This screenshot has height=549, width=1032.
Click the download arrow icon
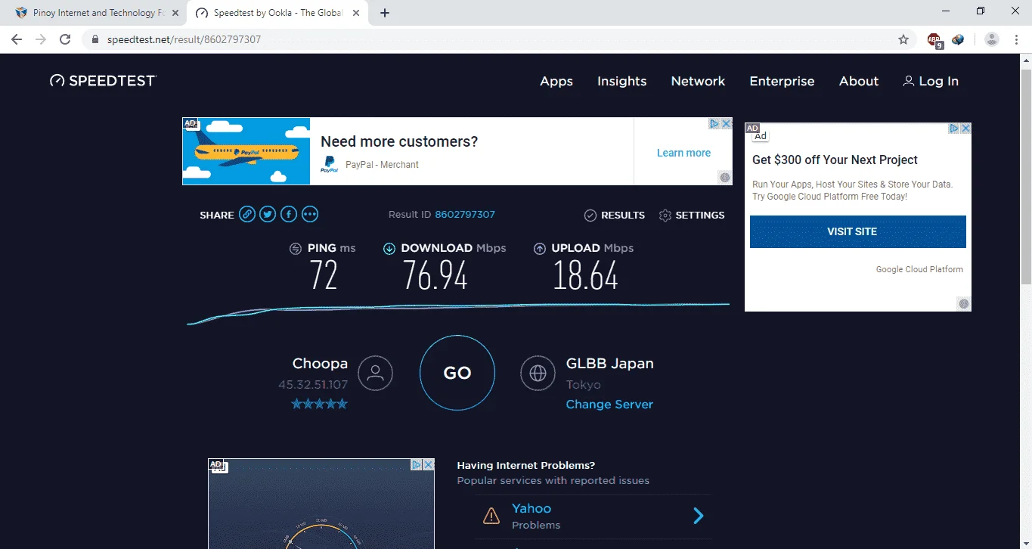(389, 249)
